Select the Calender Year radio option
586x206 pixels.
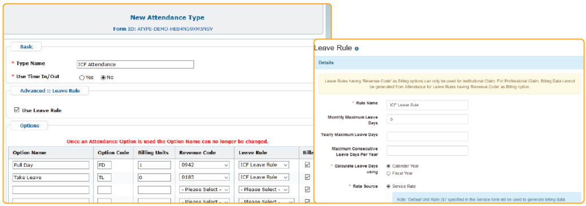point(389,166)
